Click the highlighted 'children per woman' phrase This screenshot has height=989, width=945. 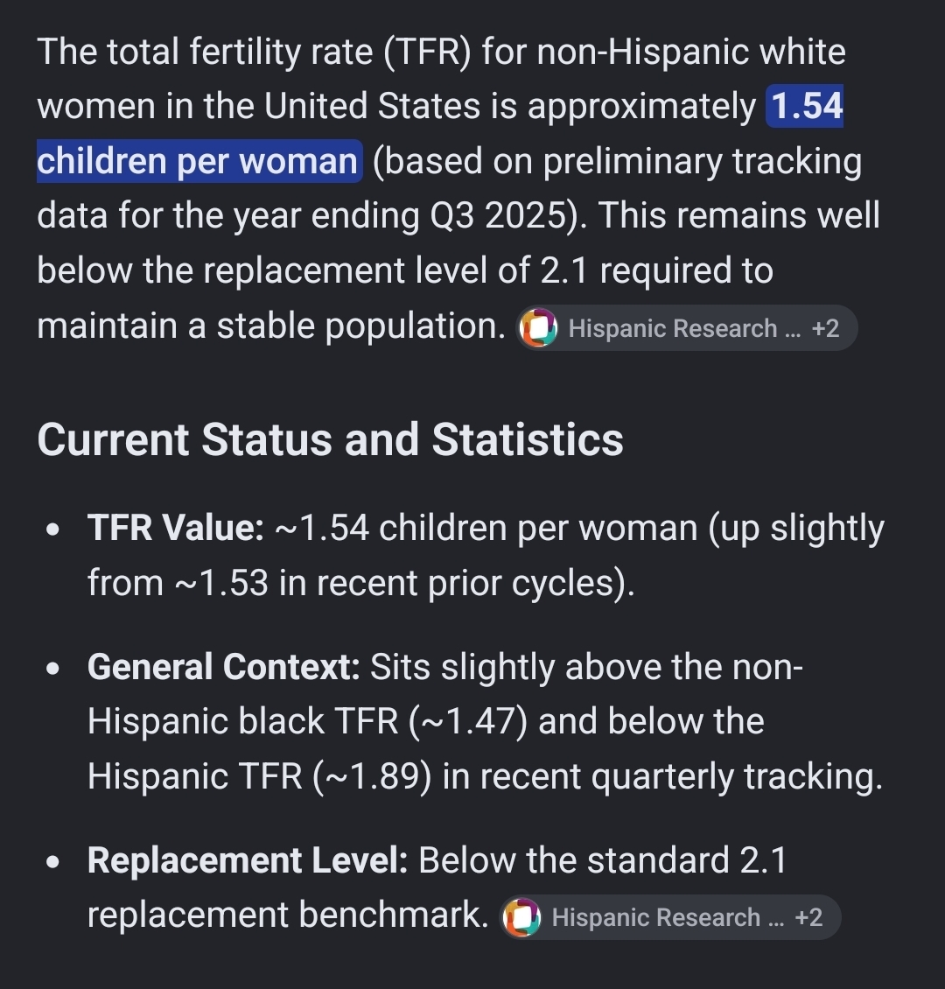coord(198,161)
